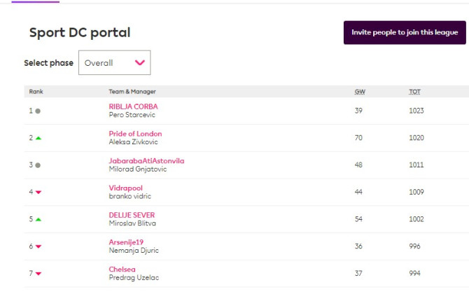Open DELIJE SEVER team link
Screen dimensions: 469x292
pyautogui.click(x=132, y=215)
